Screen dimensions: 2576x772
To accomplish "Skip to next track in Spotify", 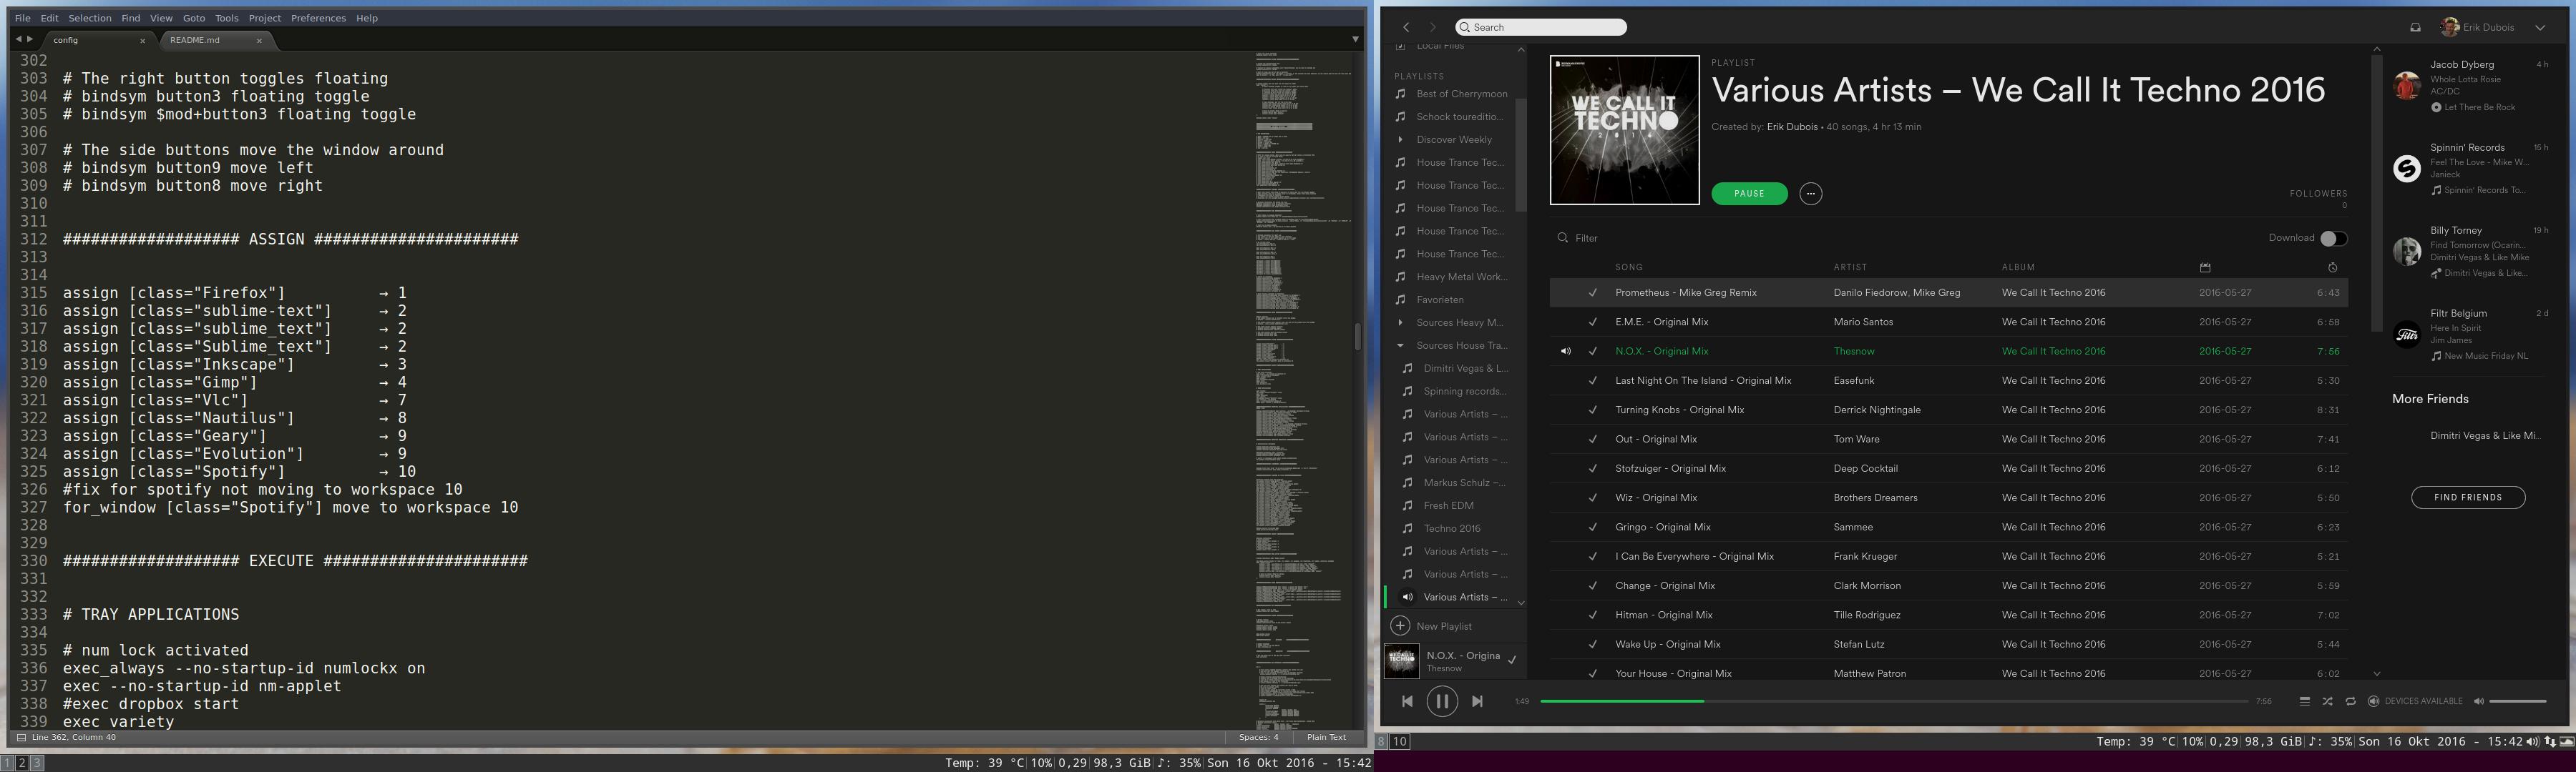I will [1477, 701].
